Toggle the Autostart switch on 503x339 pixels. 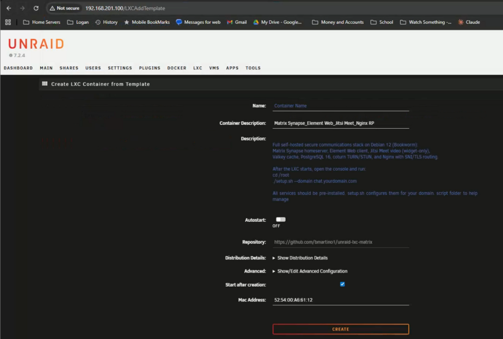pos(280,219)
